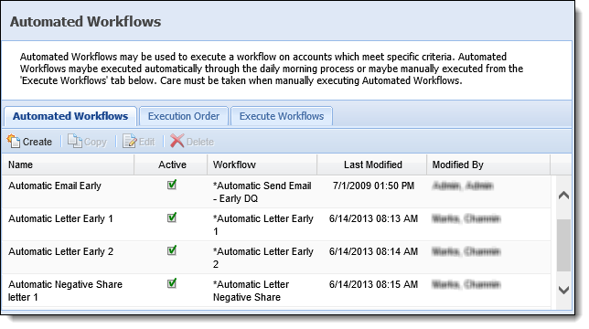Click the scroll down chevron arrow
This screenshot has height=329, width=589.
click(x=563, y=290)
